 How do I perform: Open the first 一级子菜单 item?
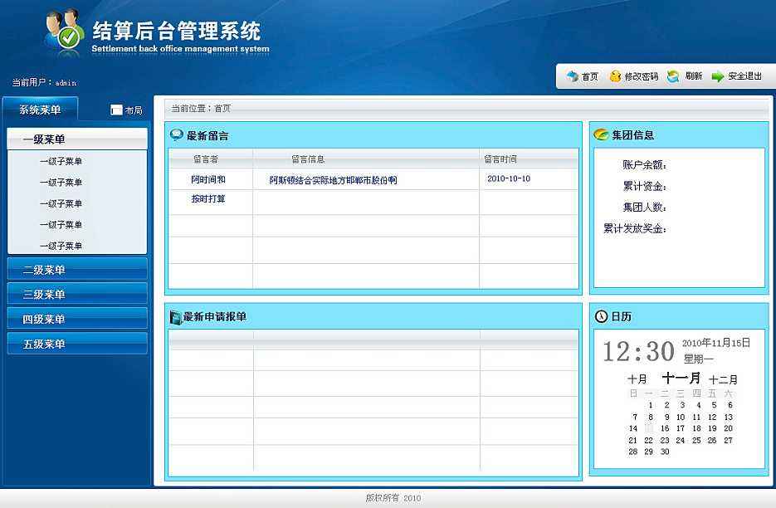click(x=61, y=161)
